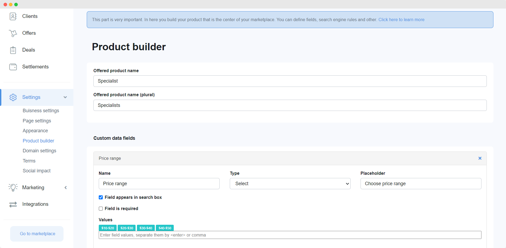
Task: Open the Settlements section label
Action: pos(35,67)
